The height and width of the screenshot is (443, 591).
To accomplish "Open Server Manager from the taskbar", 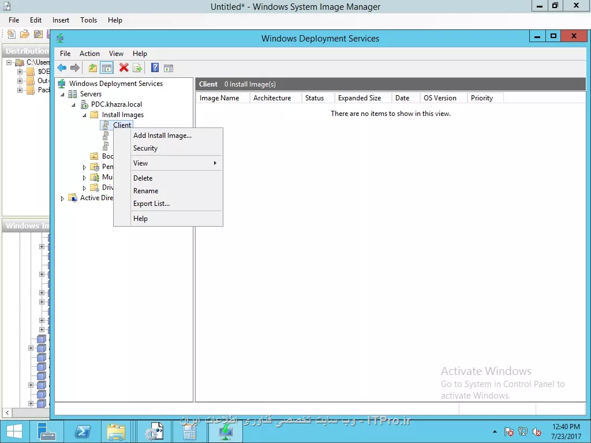I will pos(47,431).
